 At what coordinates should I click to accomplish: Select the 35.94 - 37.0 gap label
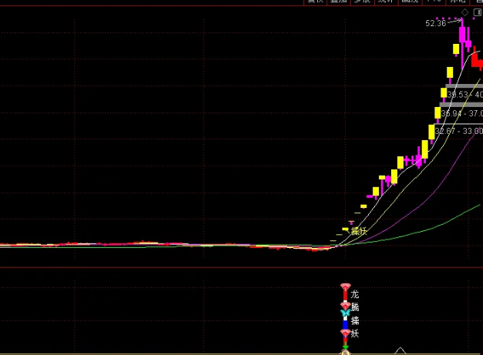click(461, 113)
